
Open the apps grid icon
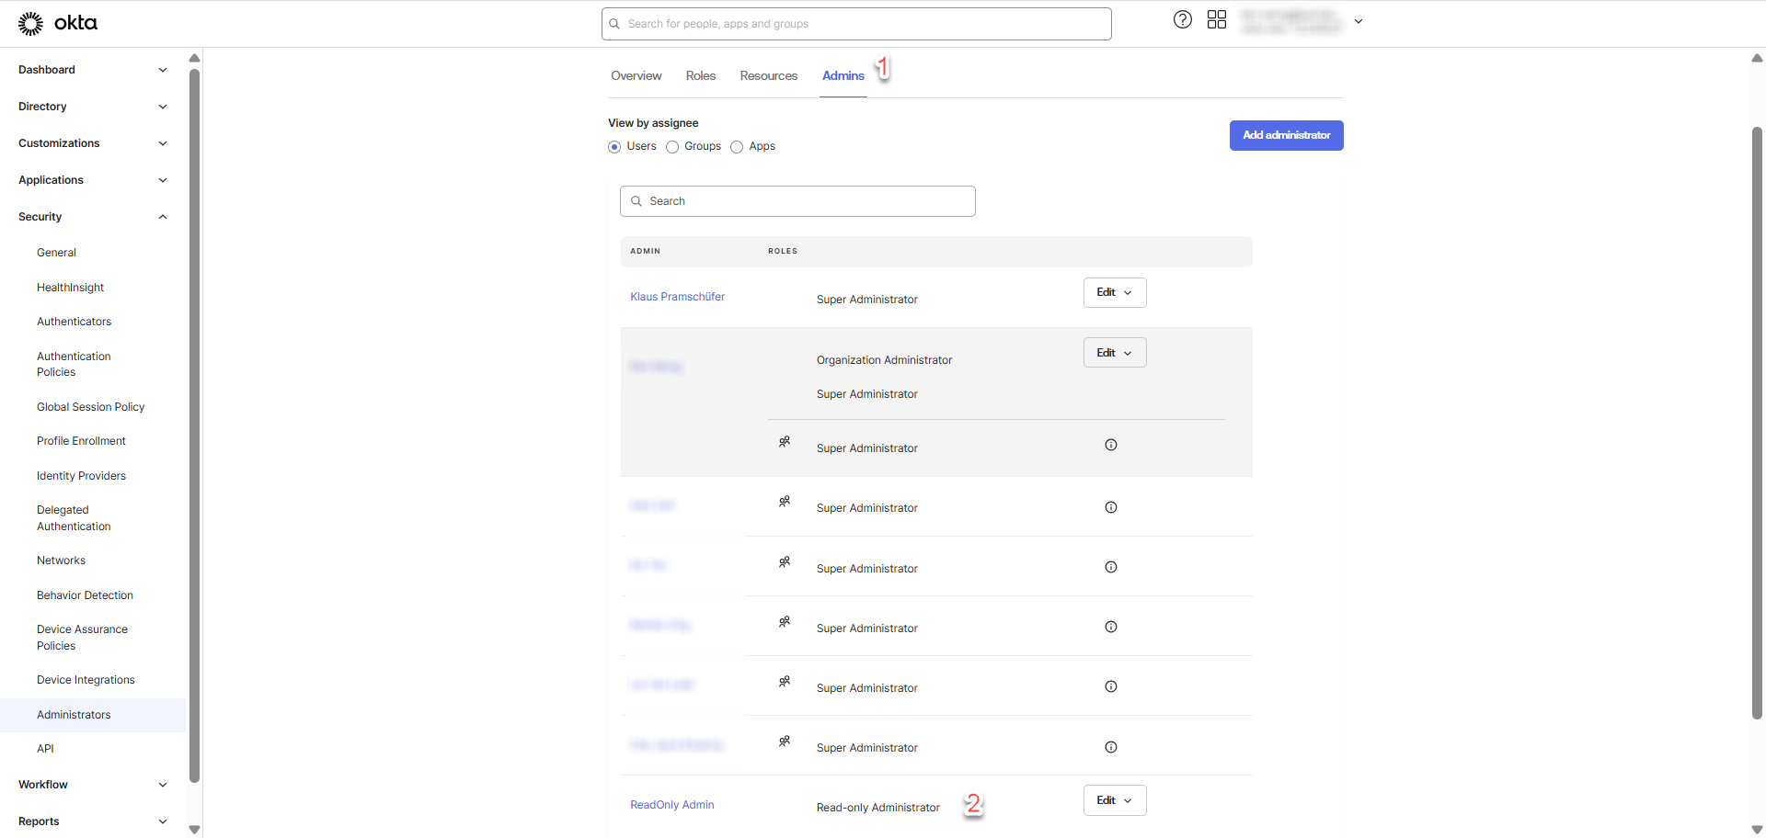pyautogui.click(x=1216, y=20)
